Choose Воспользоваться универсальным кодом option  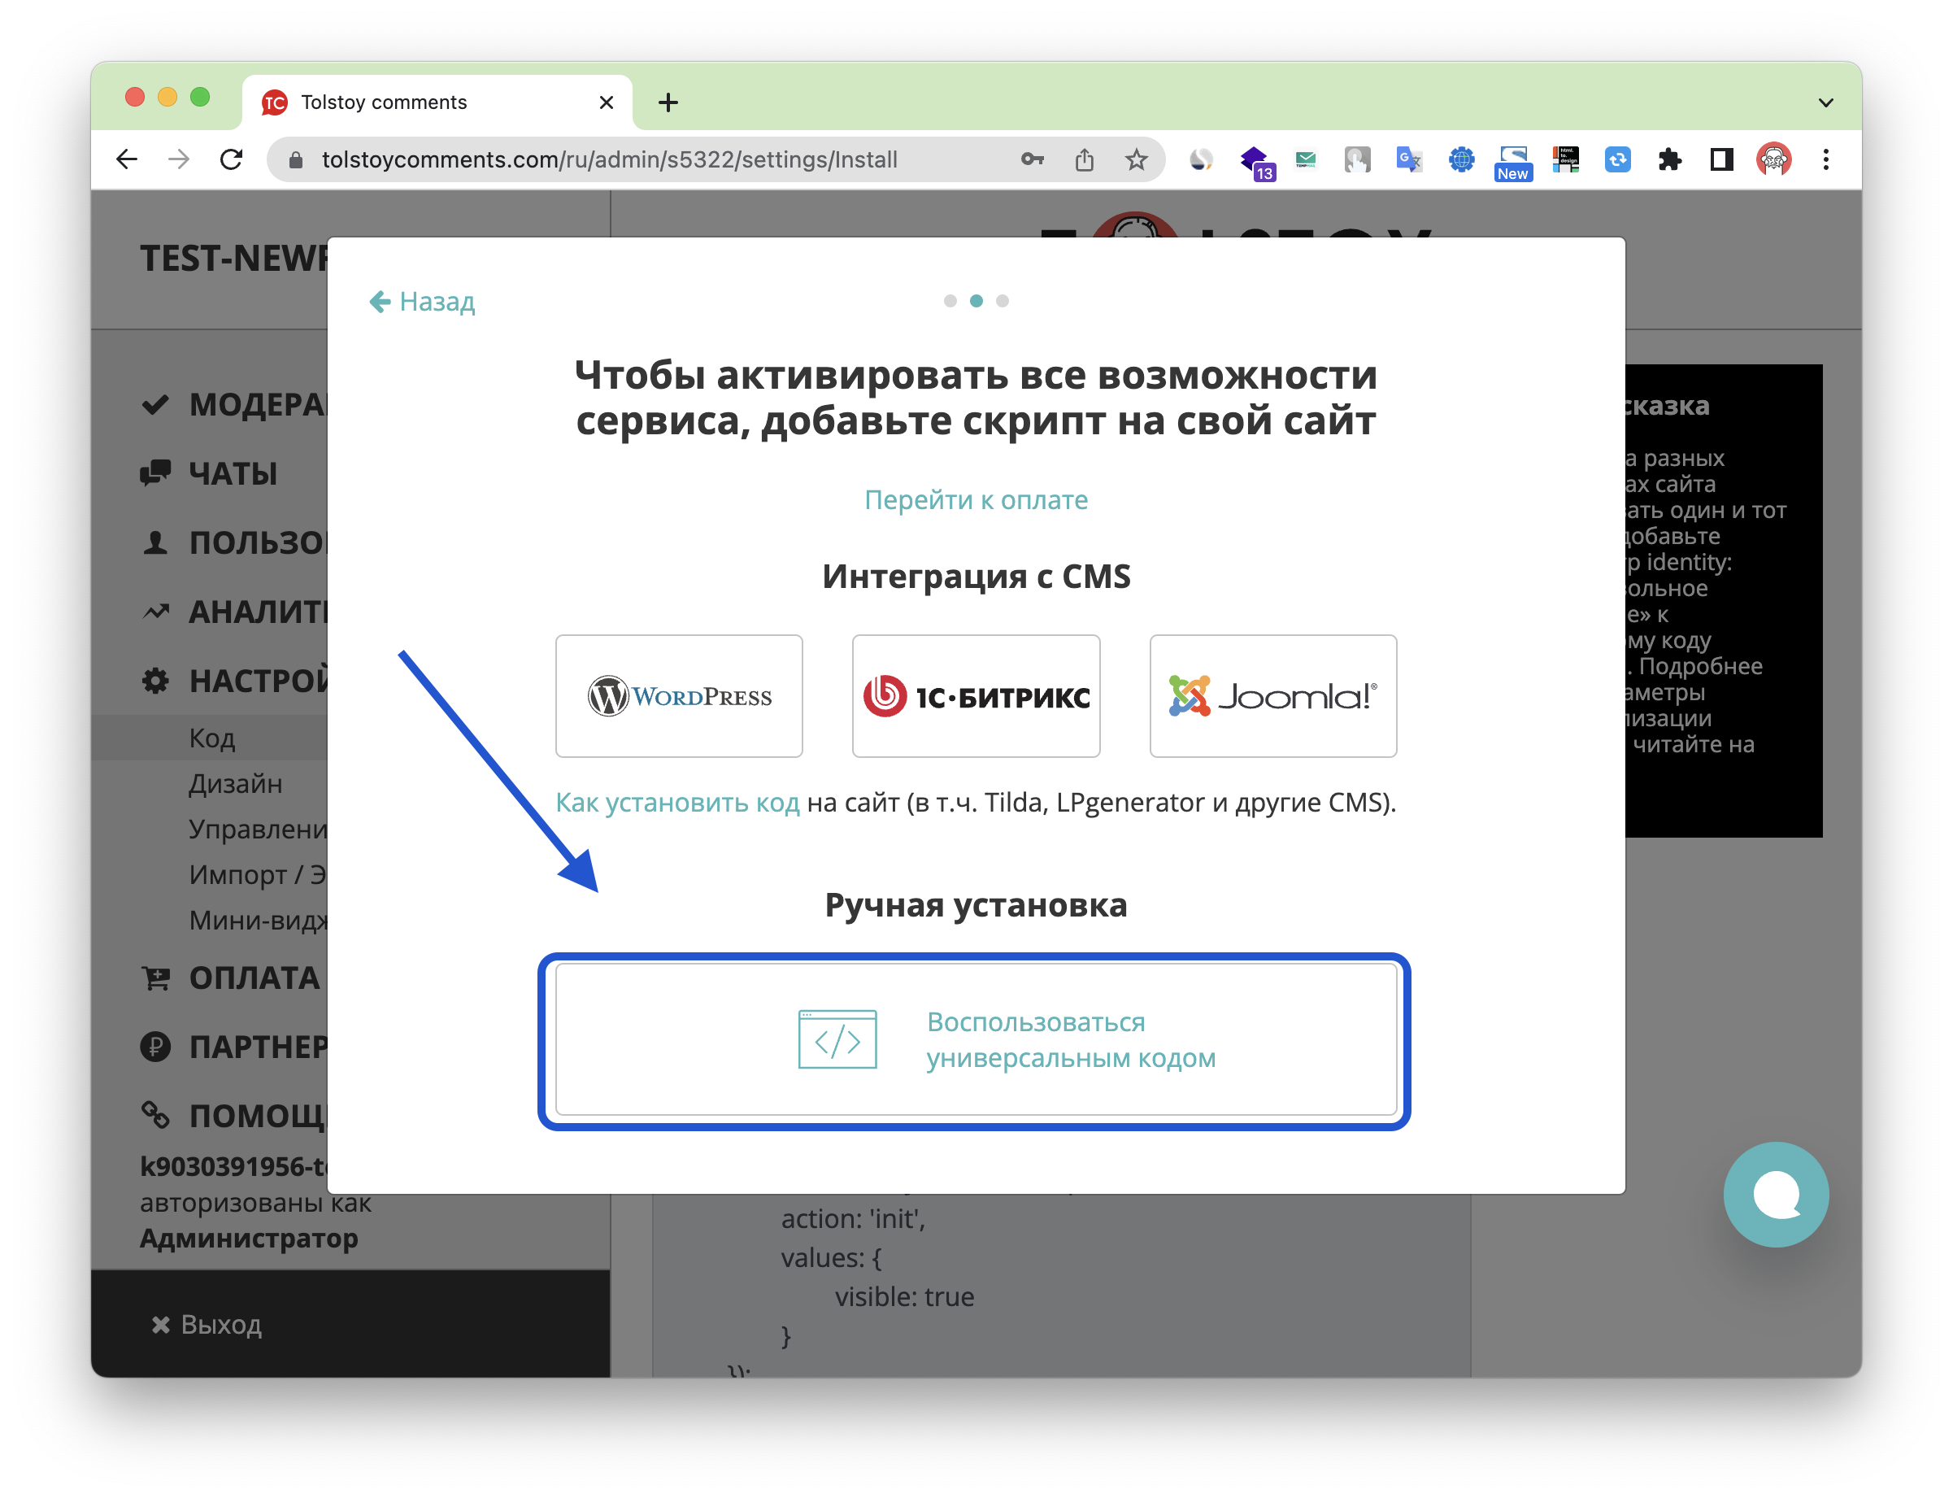[x=976, y=1039]
